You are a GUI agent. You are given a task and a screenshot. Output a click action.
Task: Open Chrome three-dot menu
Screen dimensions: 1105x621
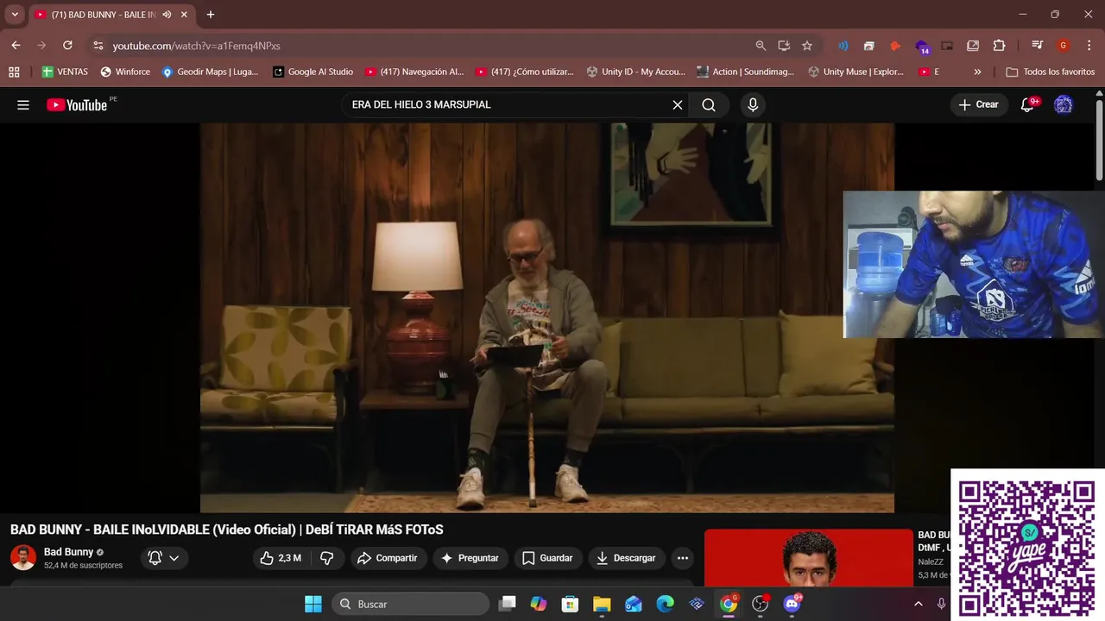(x=1089, y=46)
